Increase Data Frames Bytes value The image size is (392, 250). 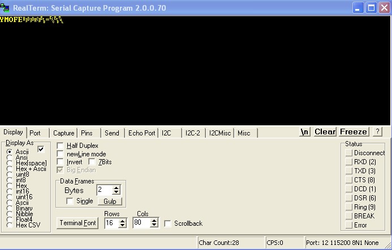117,188
